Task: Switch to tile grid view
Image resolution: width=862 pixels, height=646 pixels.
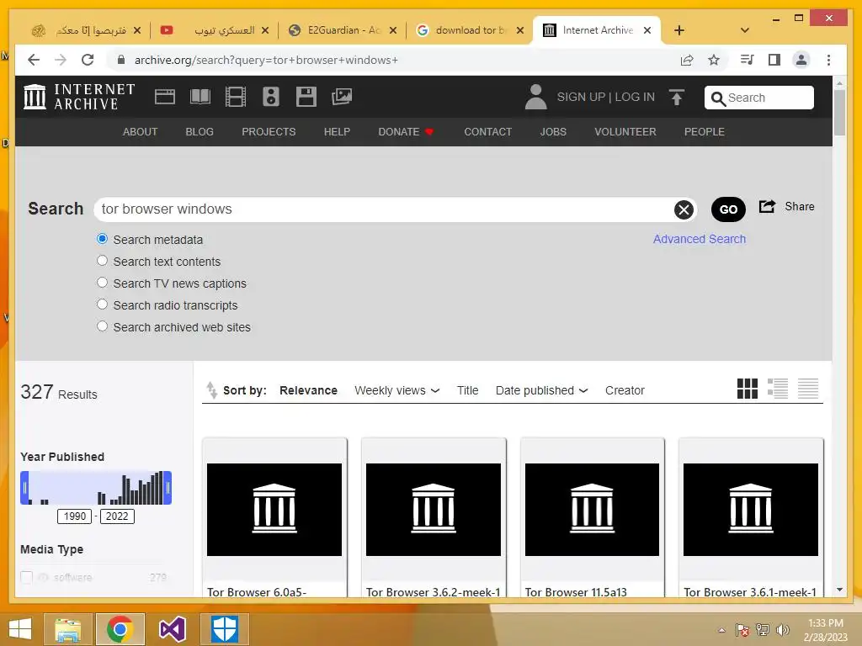Action: pos(748,389)
